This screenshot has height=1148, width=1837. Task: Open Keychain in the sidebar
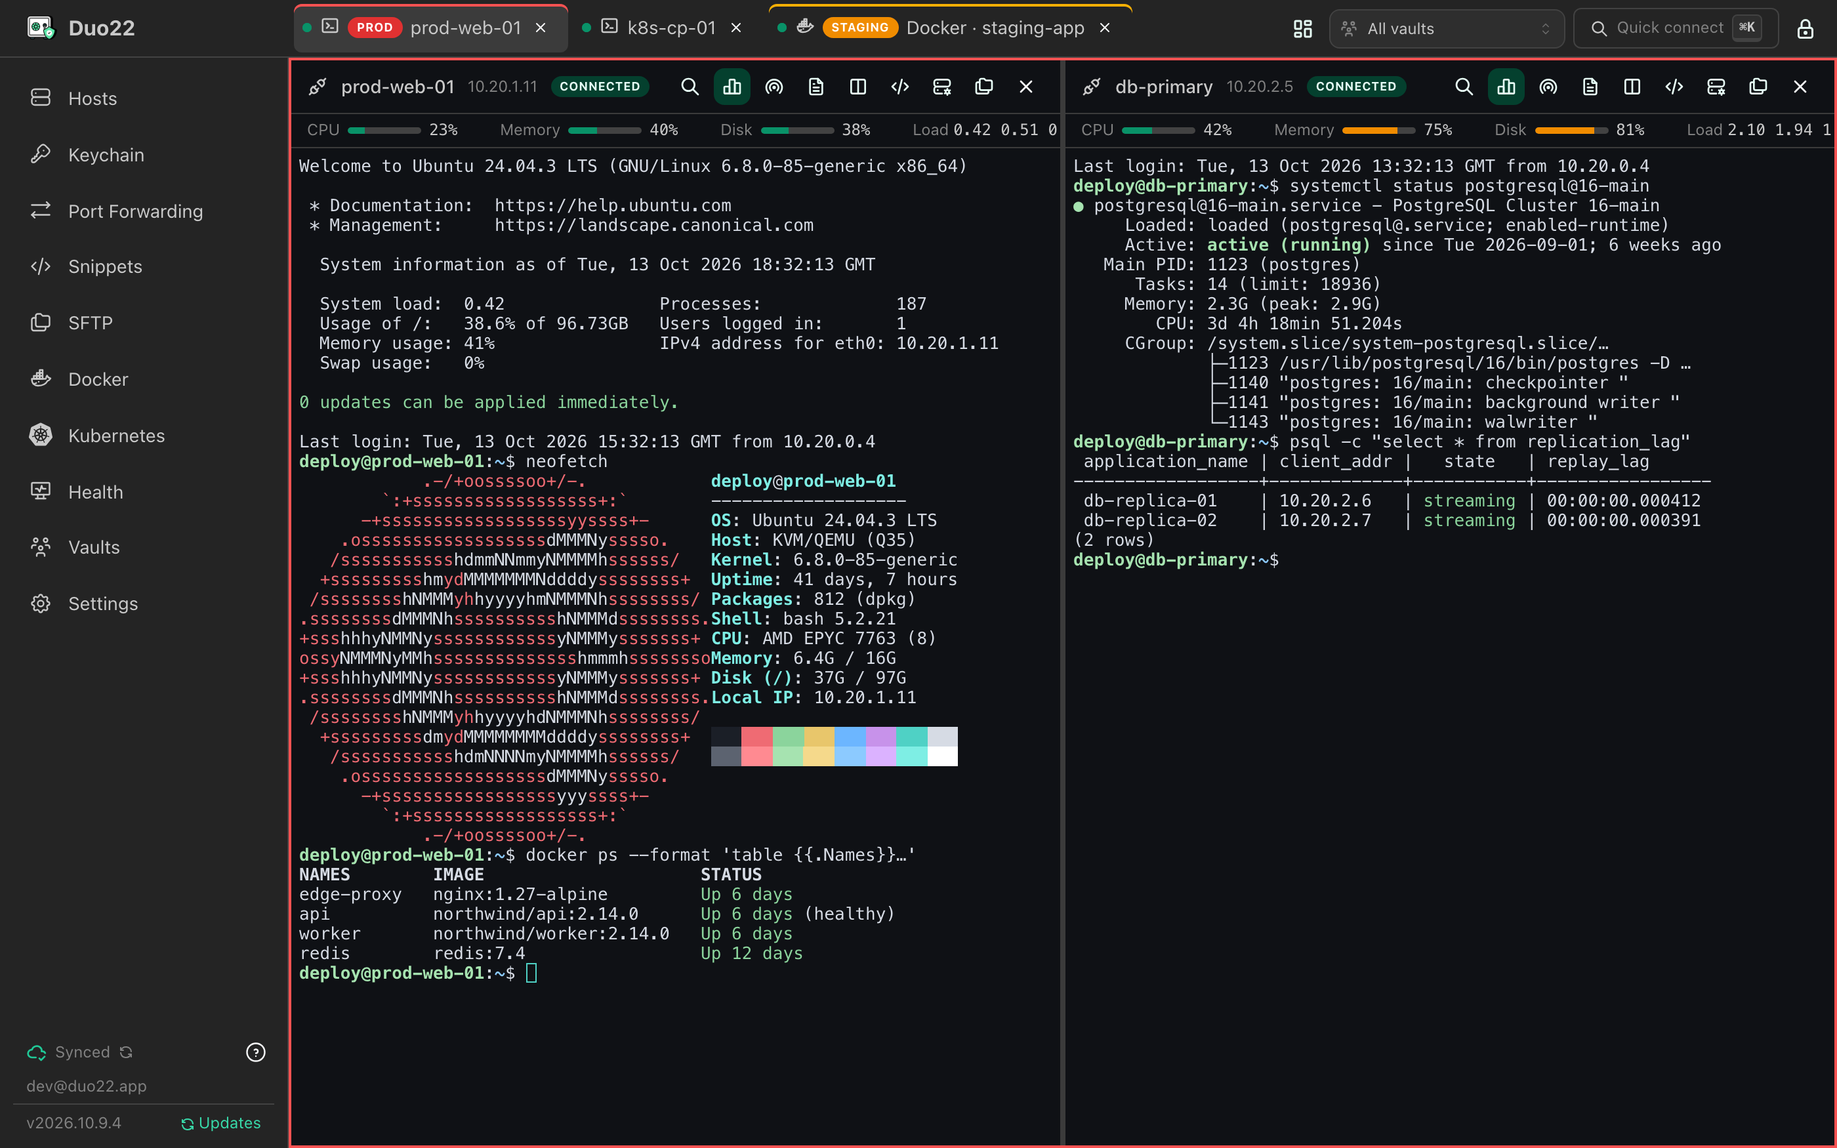click(144, 155)
